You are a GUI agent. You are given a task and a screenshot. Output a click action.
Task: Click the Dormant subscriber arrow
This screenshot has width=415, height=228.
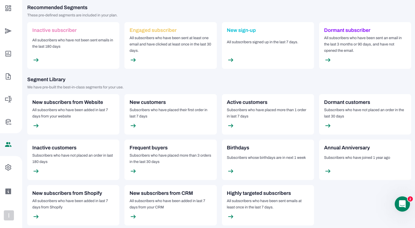coord(328,60)
